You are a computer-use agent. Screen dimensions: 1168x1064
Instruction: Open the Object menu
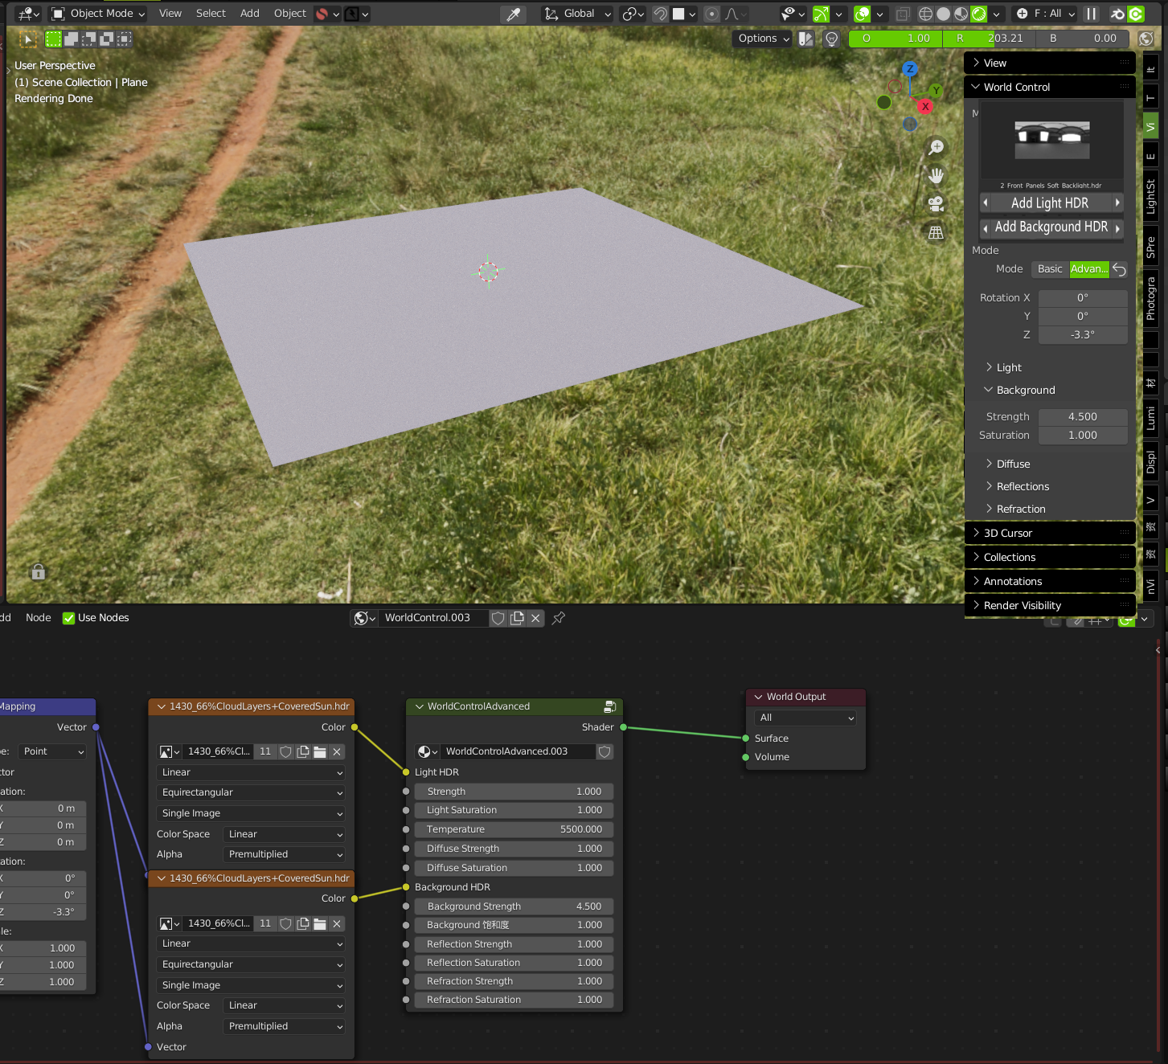[x=289, y=14]
